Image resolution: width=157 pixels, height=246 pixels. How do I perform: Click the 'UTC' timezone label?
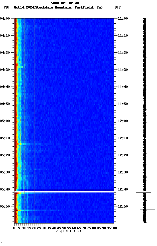point(118,7)
